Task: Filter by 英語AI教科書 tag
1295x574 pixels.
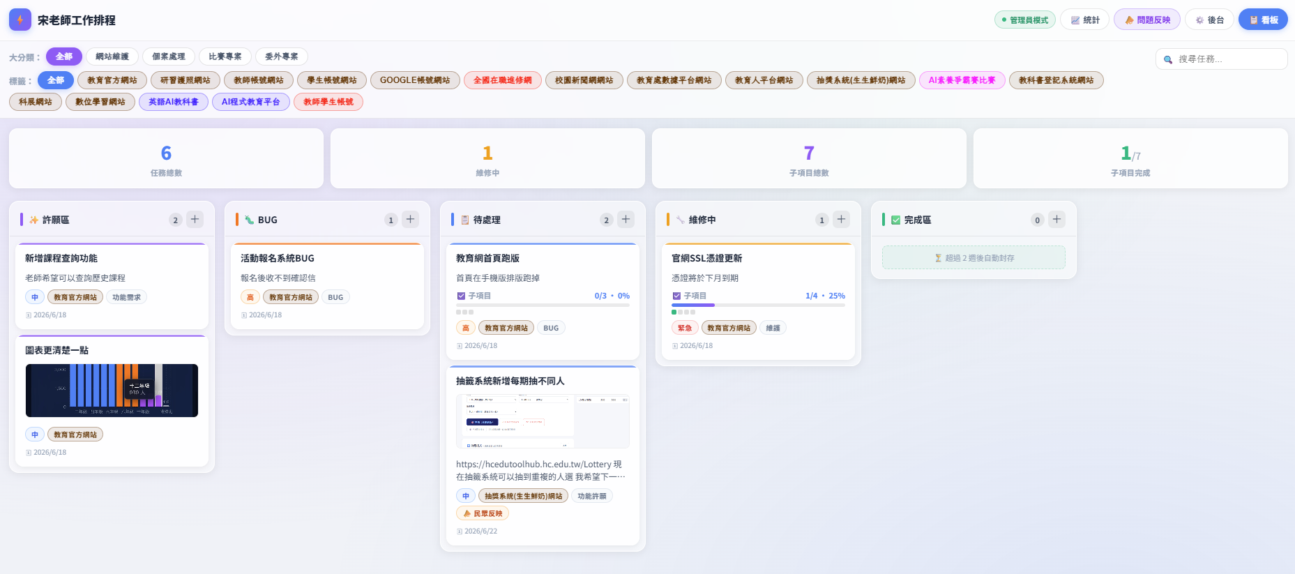Action: point(174,102)
